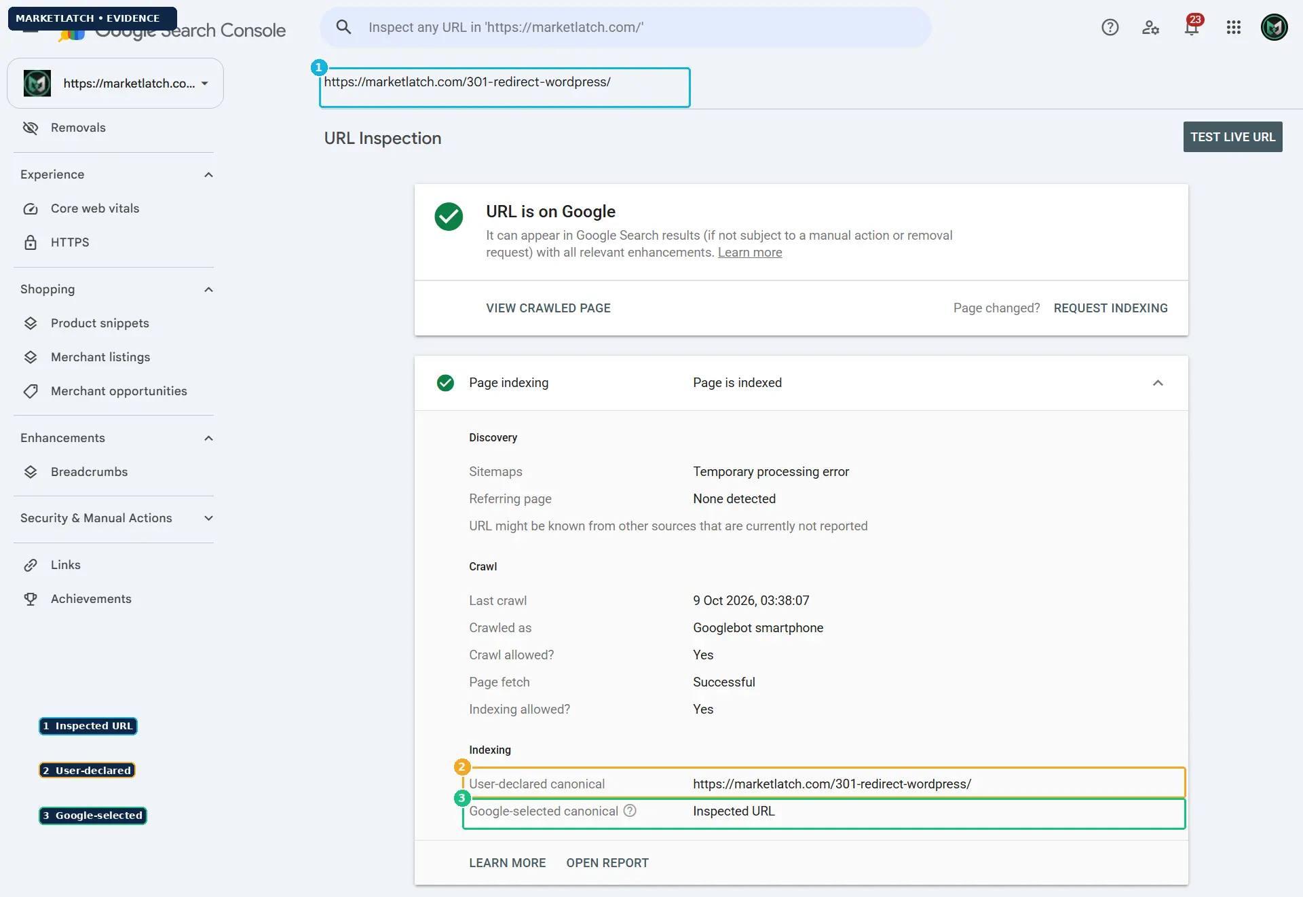Click the Merchant listings layers icon
The image size is (1303, 897).
tap(31, 357)
